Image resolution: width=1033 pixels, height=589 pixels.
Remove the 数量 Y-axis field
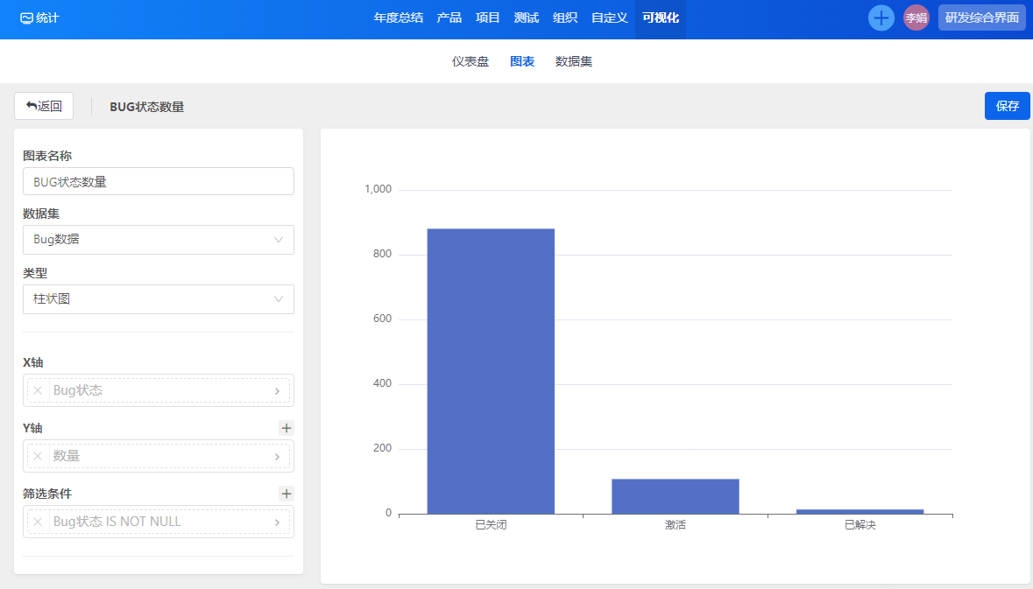click(38, 456)
